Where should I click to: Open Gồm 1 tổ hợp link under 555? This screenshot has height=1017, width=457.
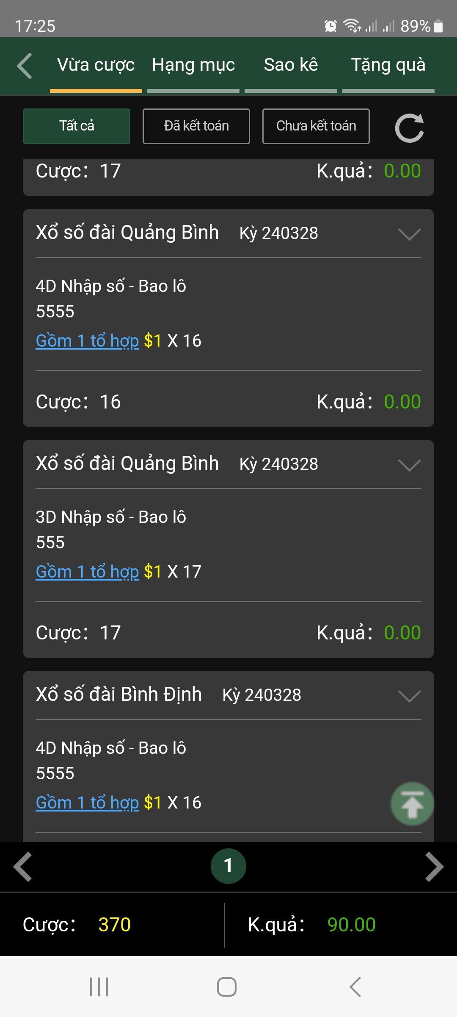(x=88, y=572)
